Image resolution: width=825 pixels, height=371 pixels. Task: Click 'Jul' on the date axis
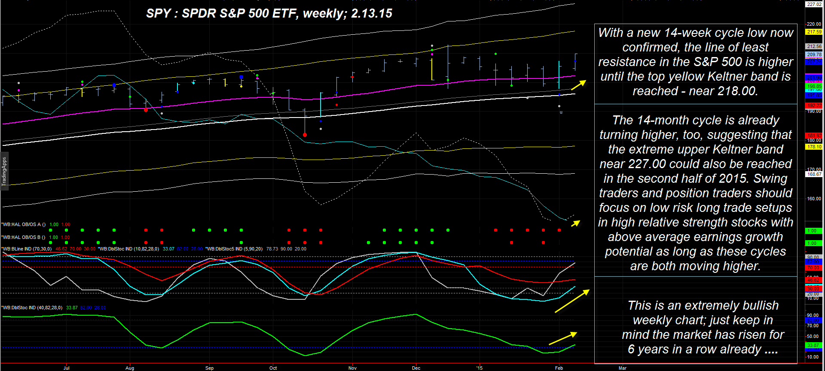tap(66, 368)
